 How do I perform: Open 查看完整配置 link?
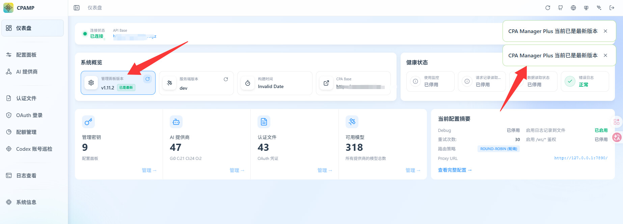pyautogui.click(x=455, y=170)
